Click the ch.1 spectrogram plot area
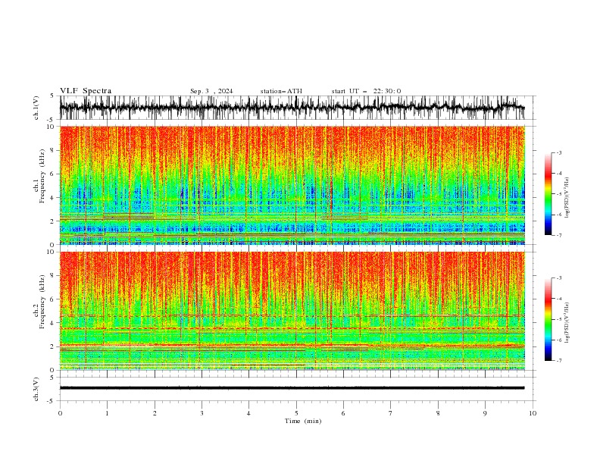This screenshot has width=600, height=464. (292, 185)
